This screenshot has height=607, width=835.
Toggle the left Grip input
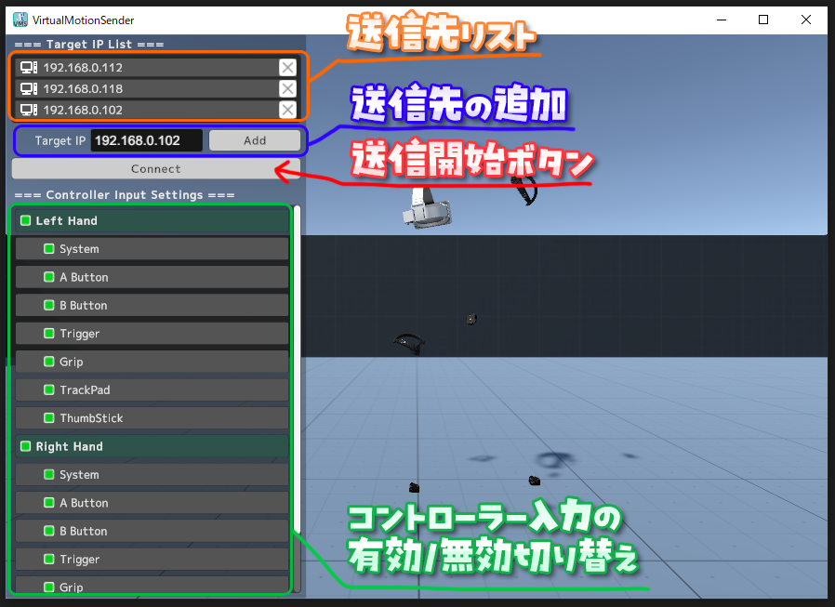coord(49,362)
